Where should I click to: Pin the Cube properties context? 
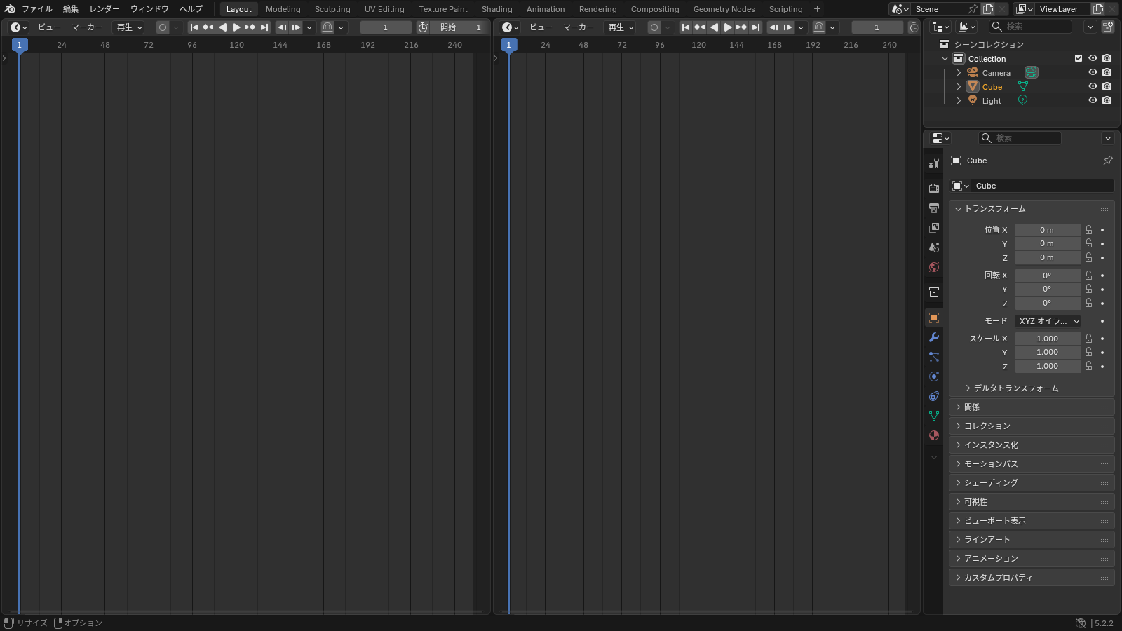[1108, 161]
